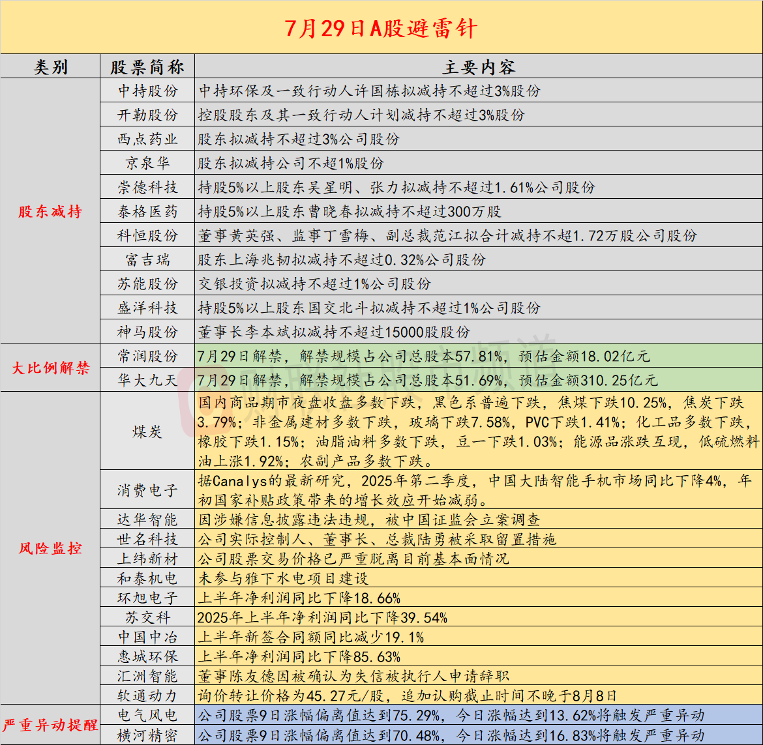The image size is (763, 745).
Task: Select the '类别' column header
Action: tap(50, 66)
